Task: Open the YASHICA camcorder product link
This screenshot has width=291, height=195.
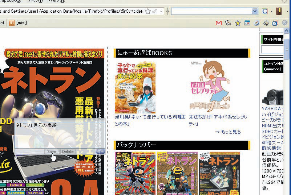Action: (272, 128)
